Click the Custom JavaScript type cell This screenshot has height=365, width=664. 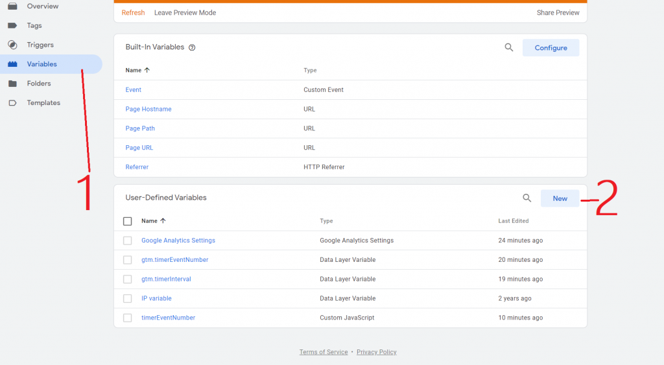[x=347, y=318]
